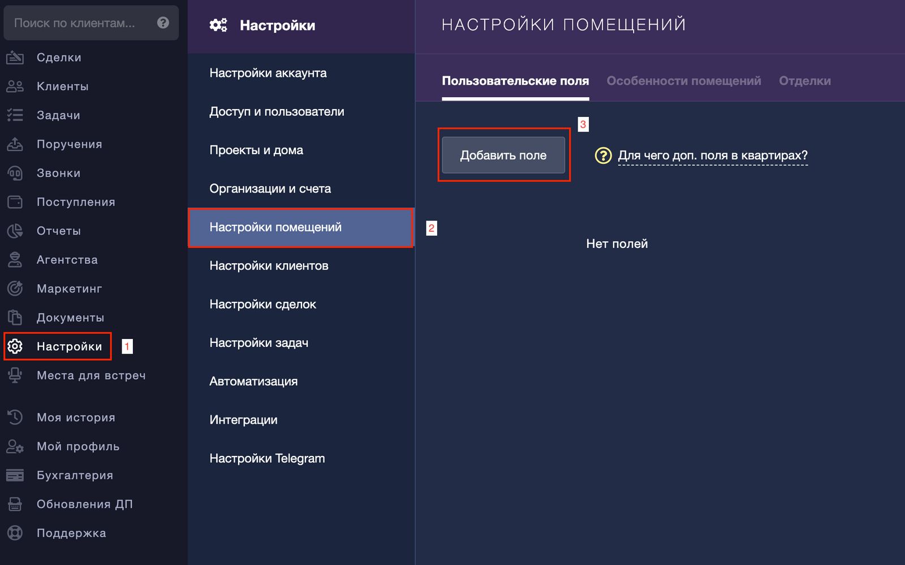Open Звонки from sidebar label
Viewport: 905px width, 565px height.
(x=59, y=173)
